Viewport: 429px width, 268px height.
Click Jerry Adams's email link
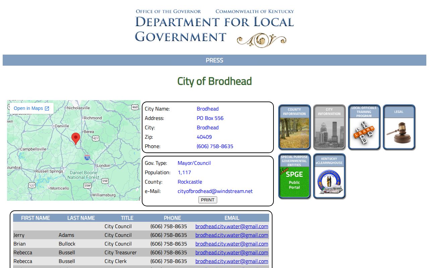pyautogui.click(x=232, y=235)
